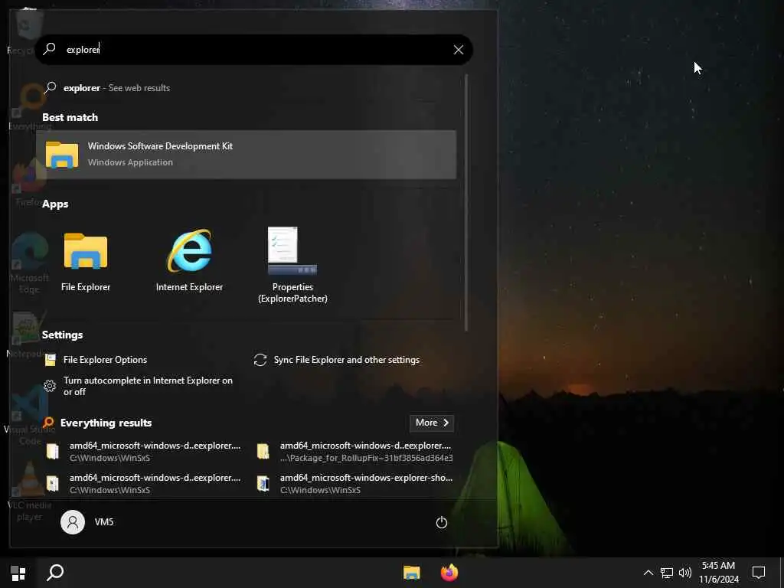Viewport: 784px width, 588px height.
Task: Click the Everything results magnifier icon
Action: [48, 423]
